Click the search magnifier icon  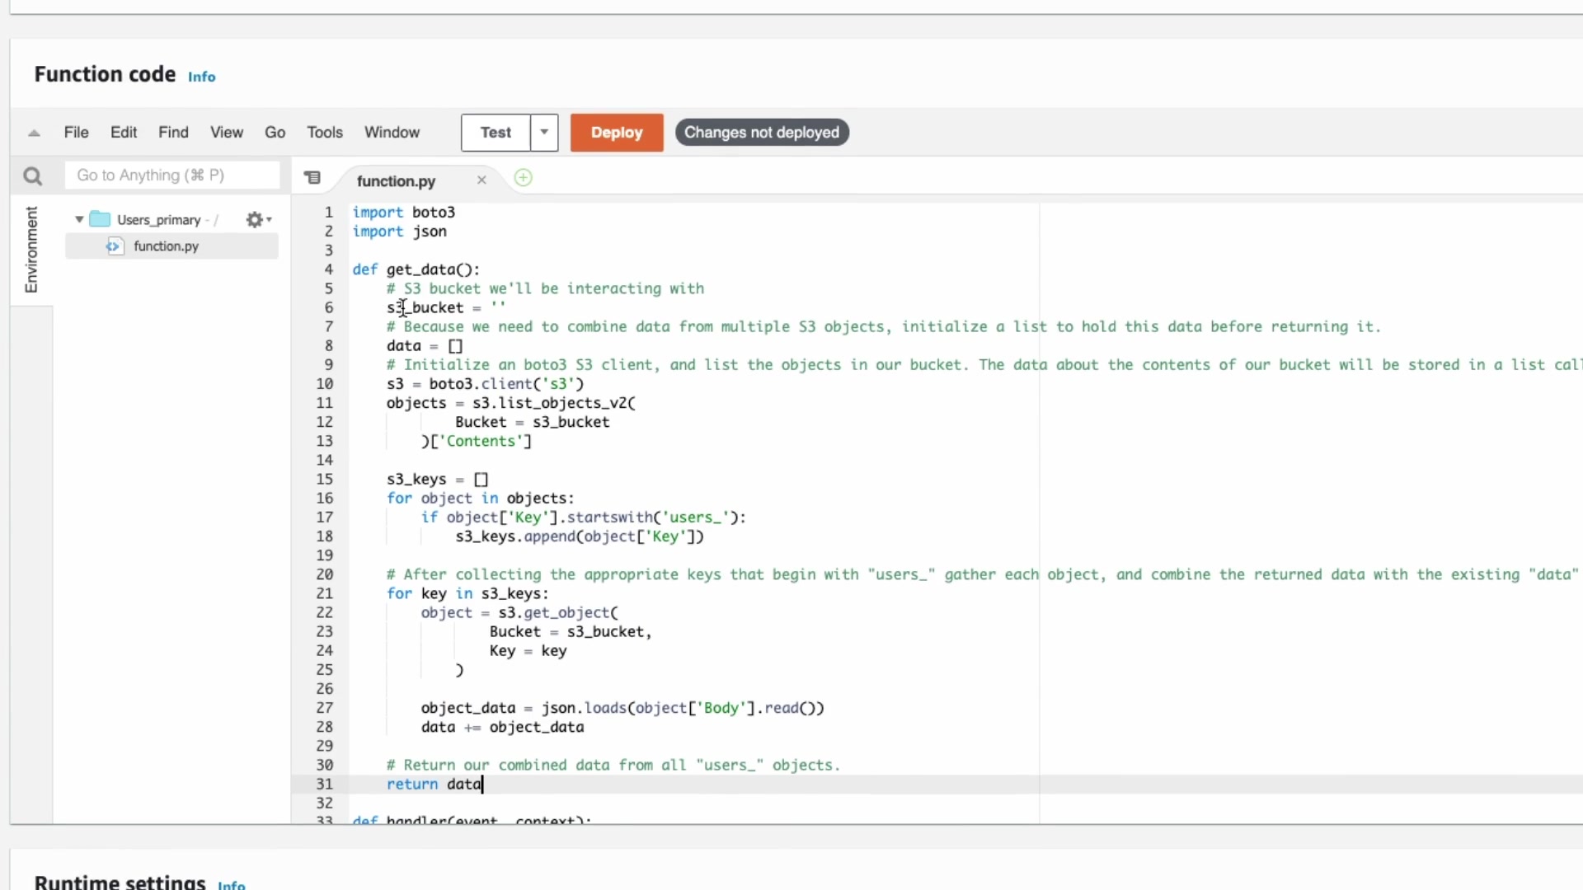(32, 176)
